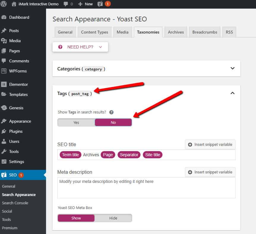Switch to the RSS tab
The width and height of the screenshot is (256, 234).
pyautogui.click(x=229, y=32)
